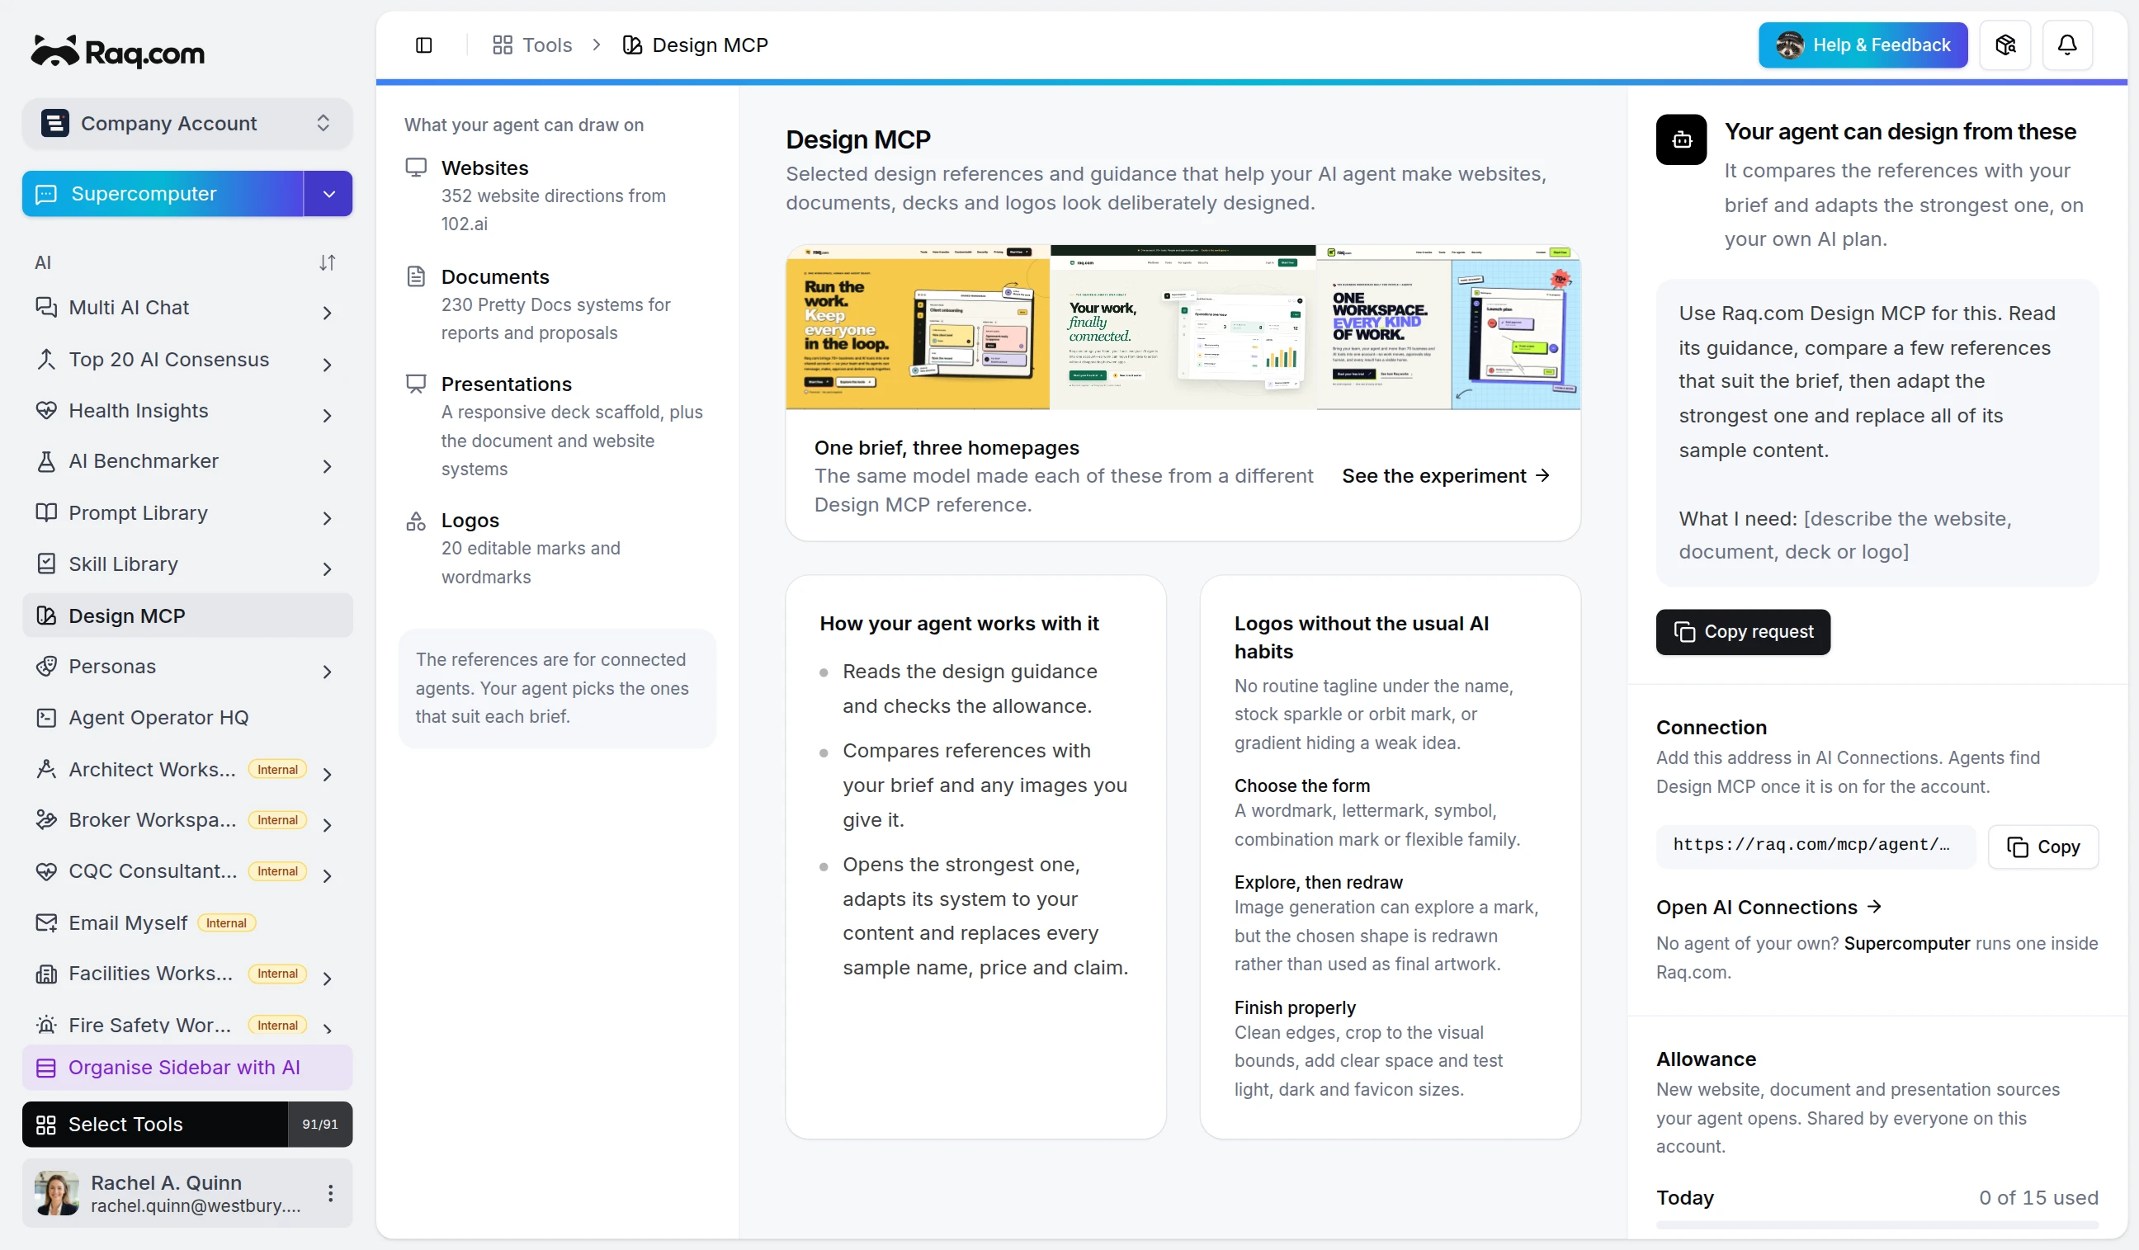
Task: Follow the Open AI Connections link
Action: 1768,906
